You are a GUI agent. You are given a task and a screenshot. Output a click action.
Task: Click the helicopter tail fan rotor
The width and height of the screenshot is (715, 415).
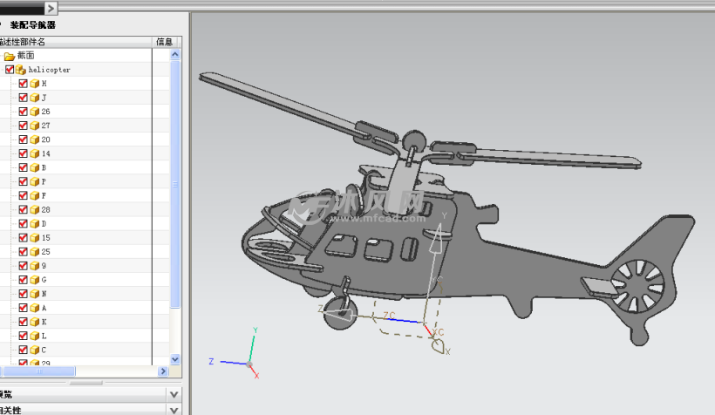point(637,286)
